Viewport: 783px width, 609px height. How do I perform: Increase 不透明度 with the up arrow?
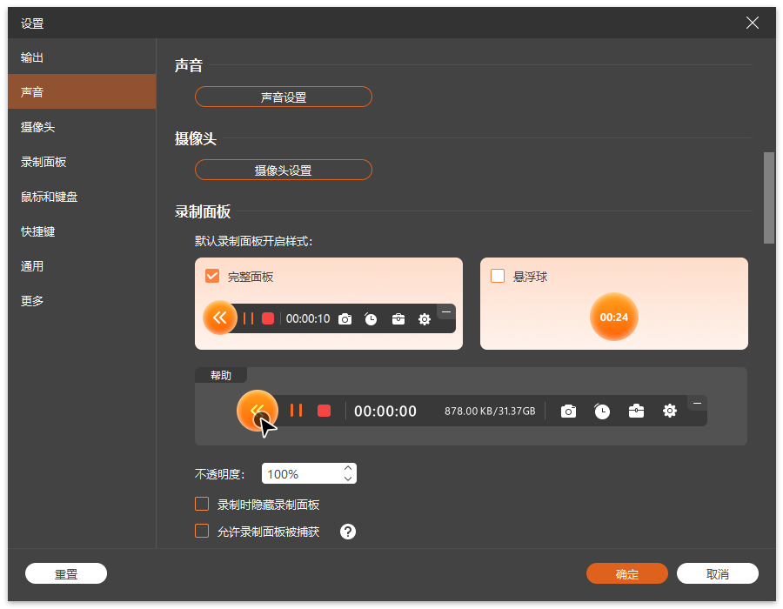tap(348, 468)
